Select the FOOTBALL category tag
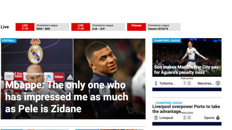This screenshot has width=232, height=130. 8,40
